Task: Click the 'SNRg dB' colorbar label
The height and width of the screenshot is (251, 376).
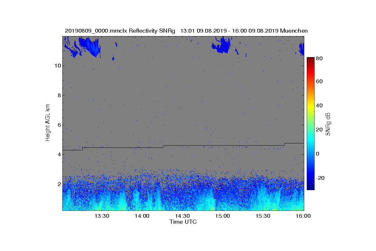Action: coord(328,124)
